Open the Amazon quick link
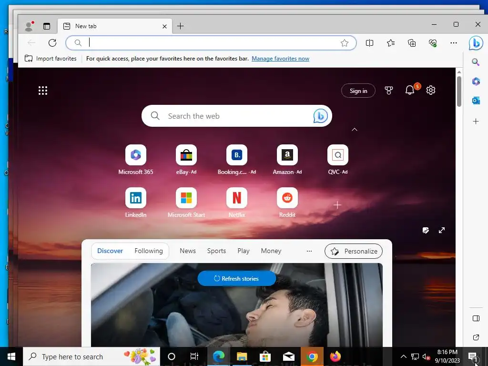 pyautogui.click(x=287, y=159)
